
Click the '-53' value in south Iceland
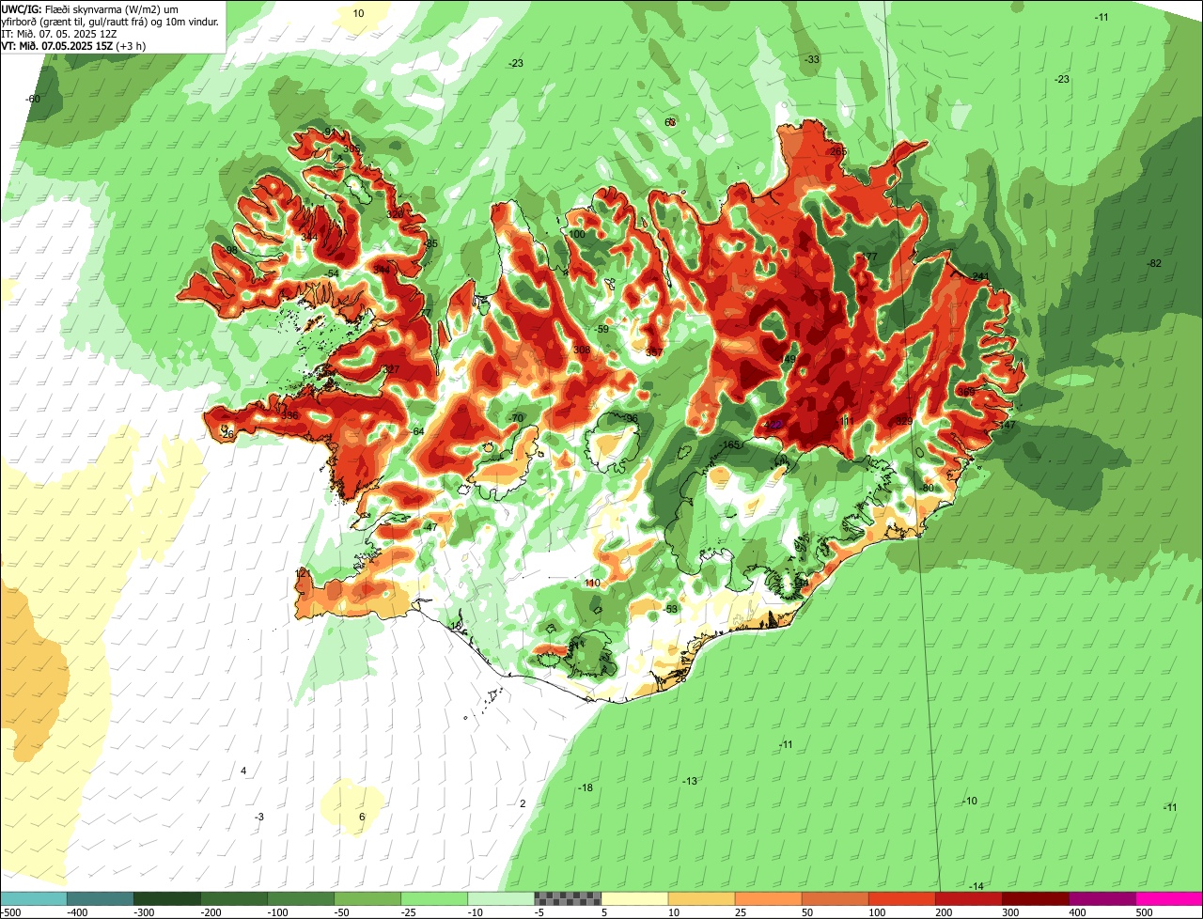(670, 609)
